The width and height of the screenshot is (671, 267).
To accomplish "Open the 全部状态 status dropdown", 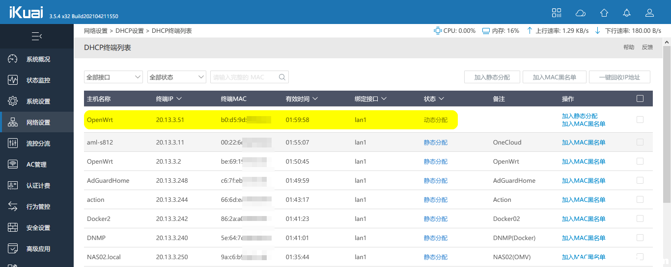I will (x=176, y=77).
